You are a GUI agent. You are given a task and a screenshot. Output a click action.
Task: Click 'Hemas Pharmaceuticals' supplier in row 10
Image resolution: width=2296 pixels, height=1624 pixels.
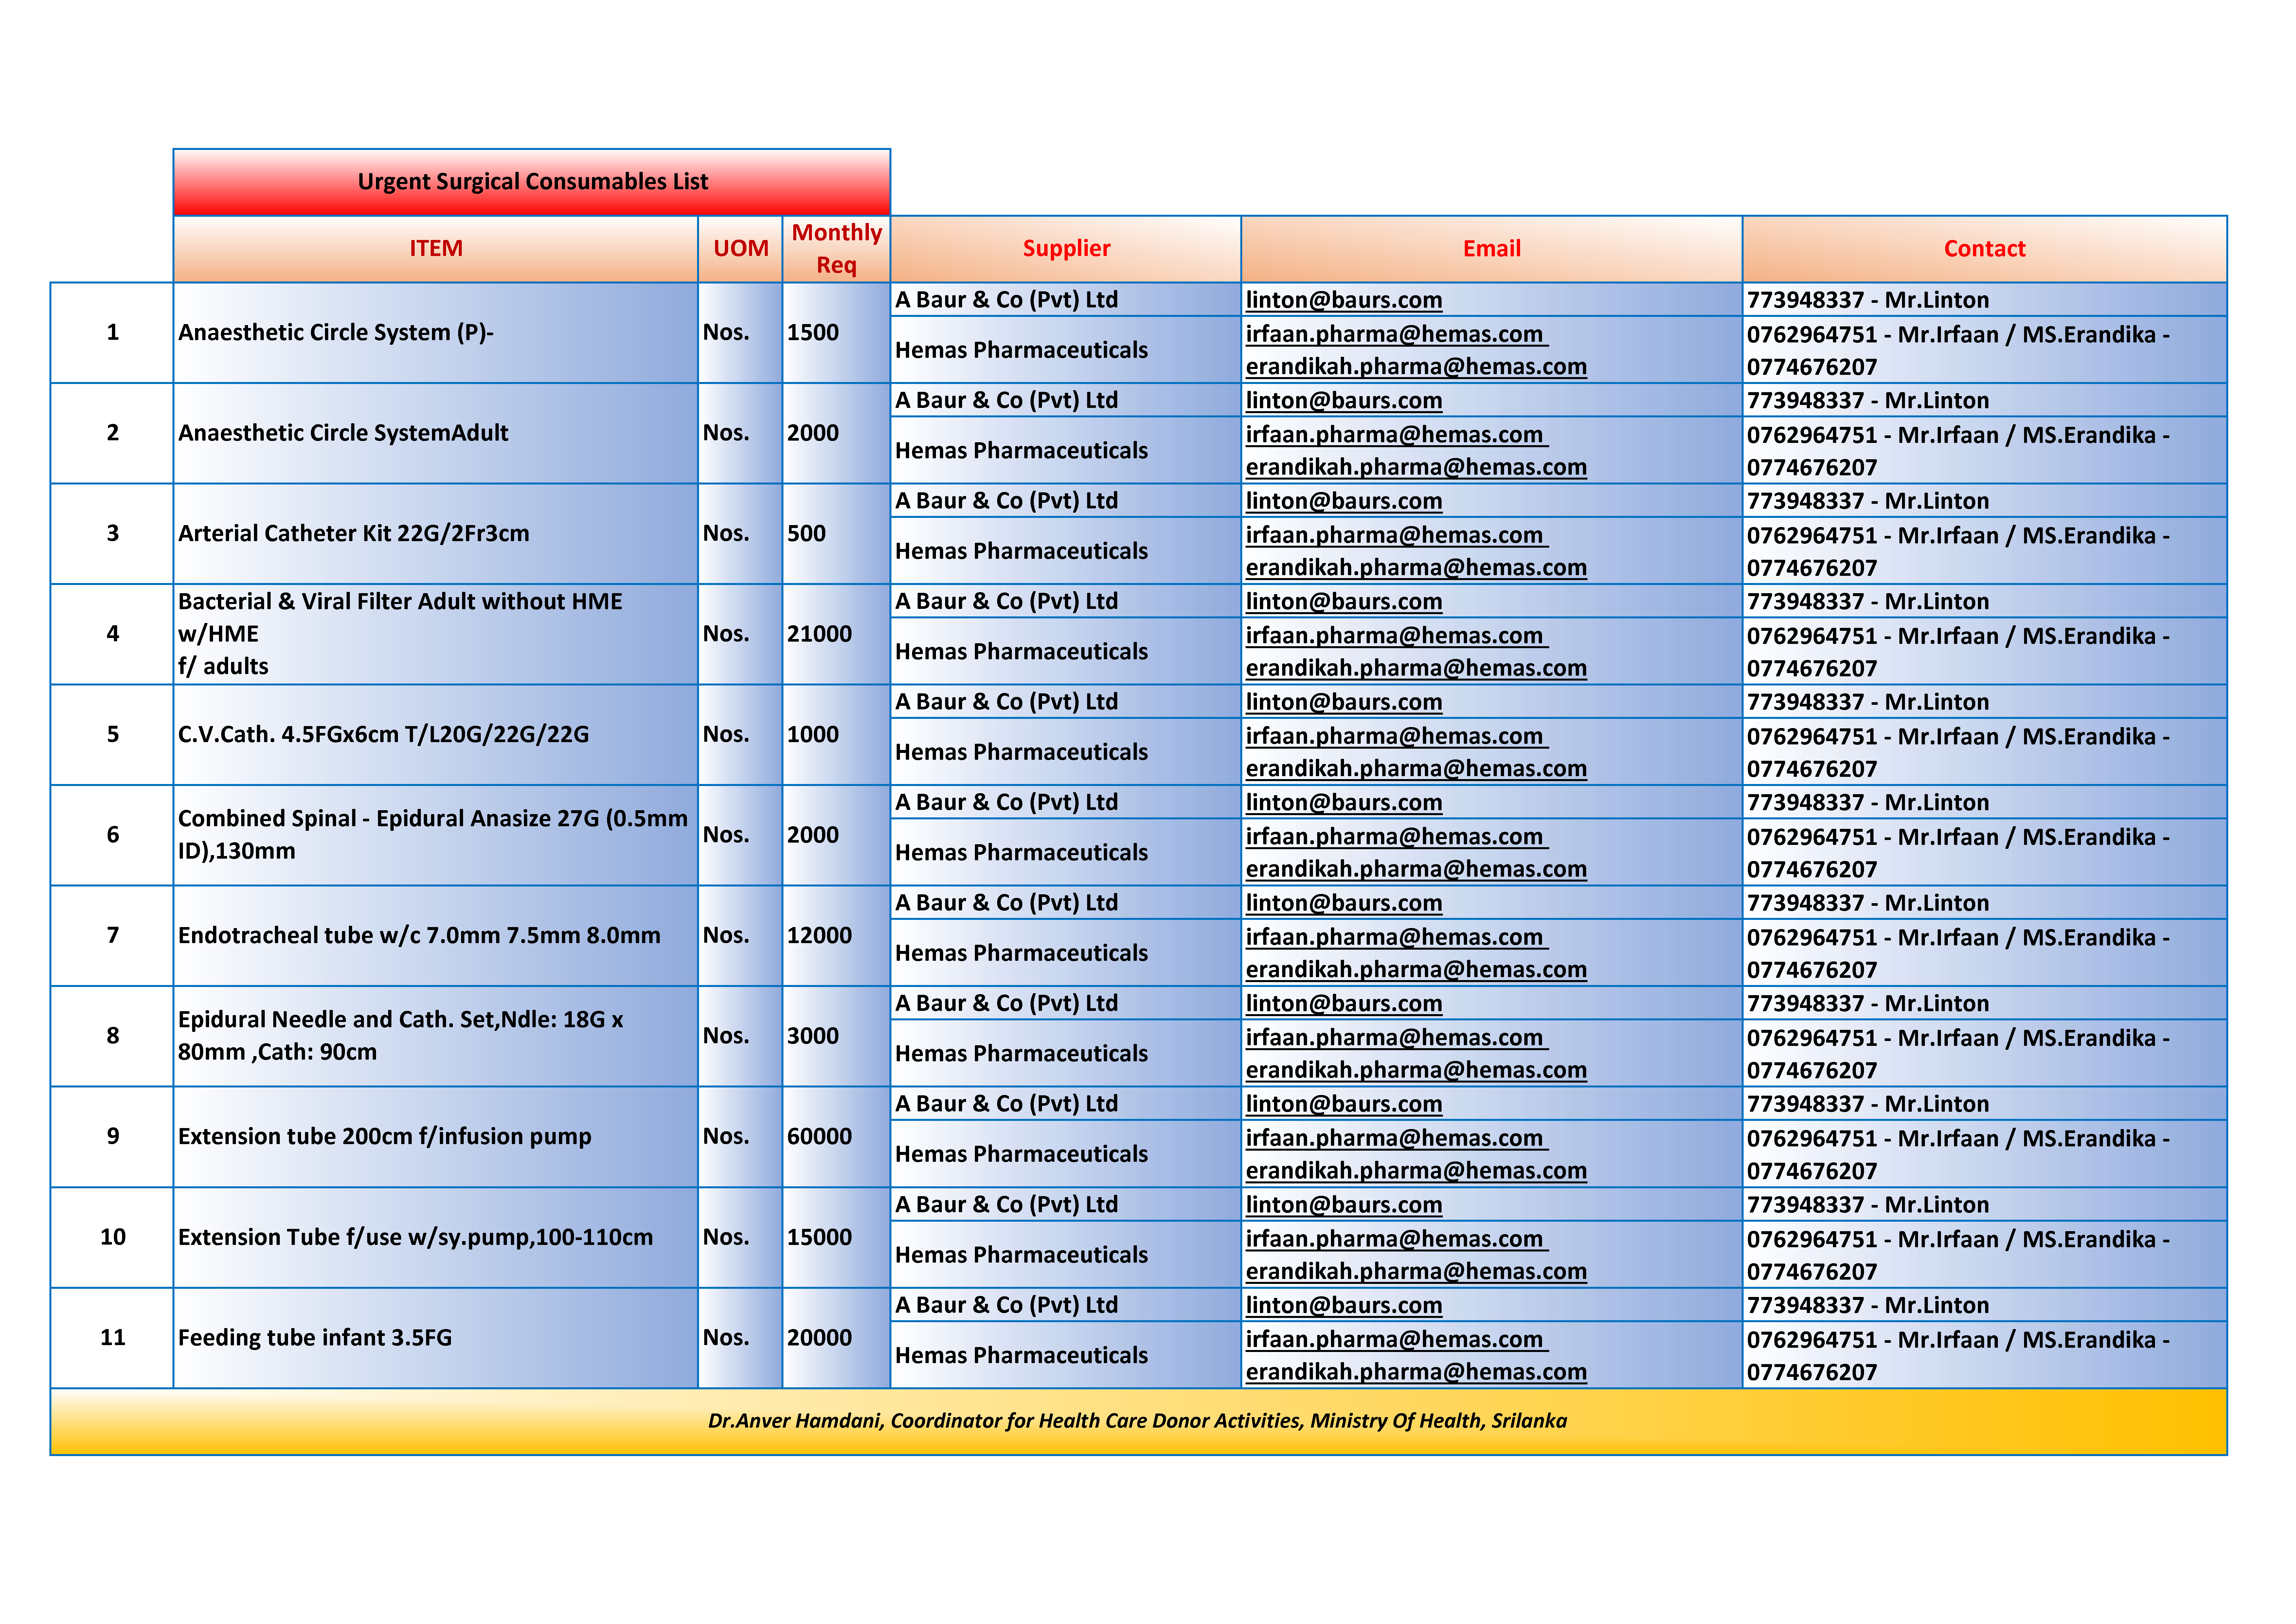[1066, 1255]
